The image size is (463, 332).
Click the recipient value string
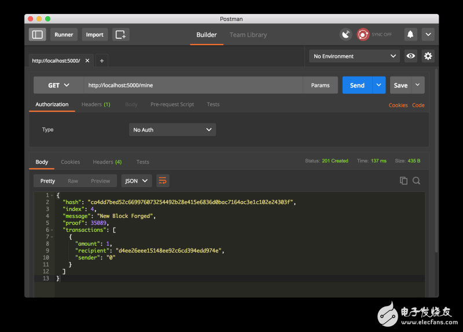168,251
